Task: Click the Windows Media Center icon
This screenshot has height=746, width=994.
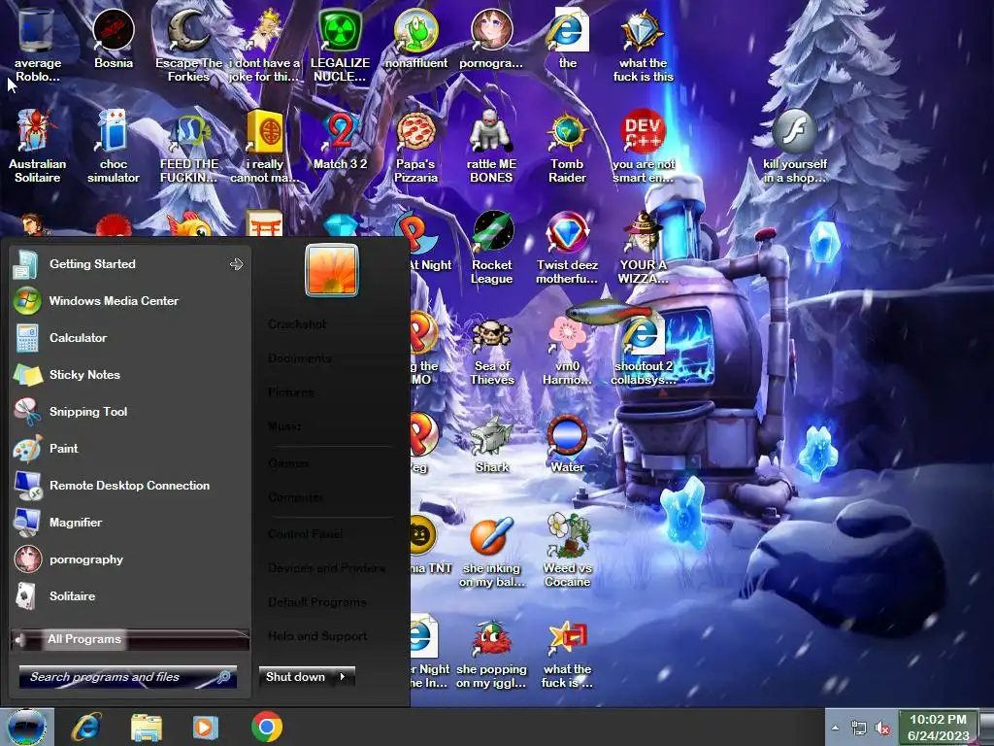Action: click(x=27, y=301)
